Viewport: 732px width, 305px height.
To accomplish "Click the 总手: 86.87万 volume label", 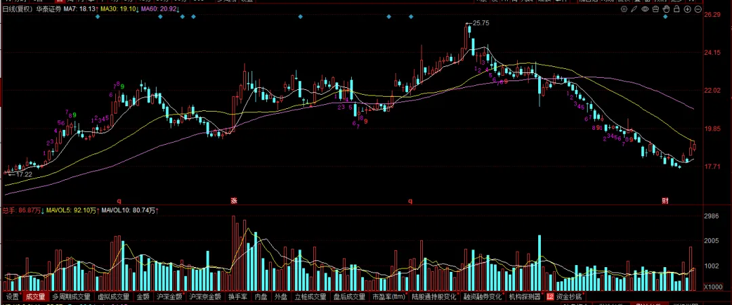I will [x=22, y=211].
